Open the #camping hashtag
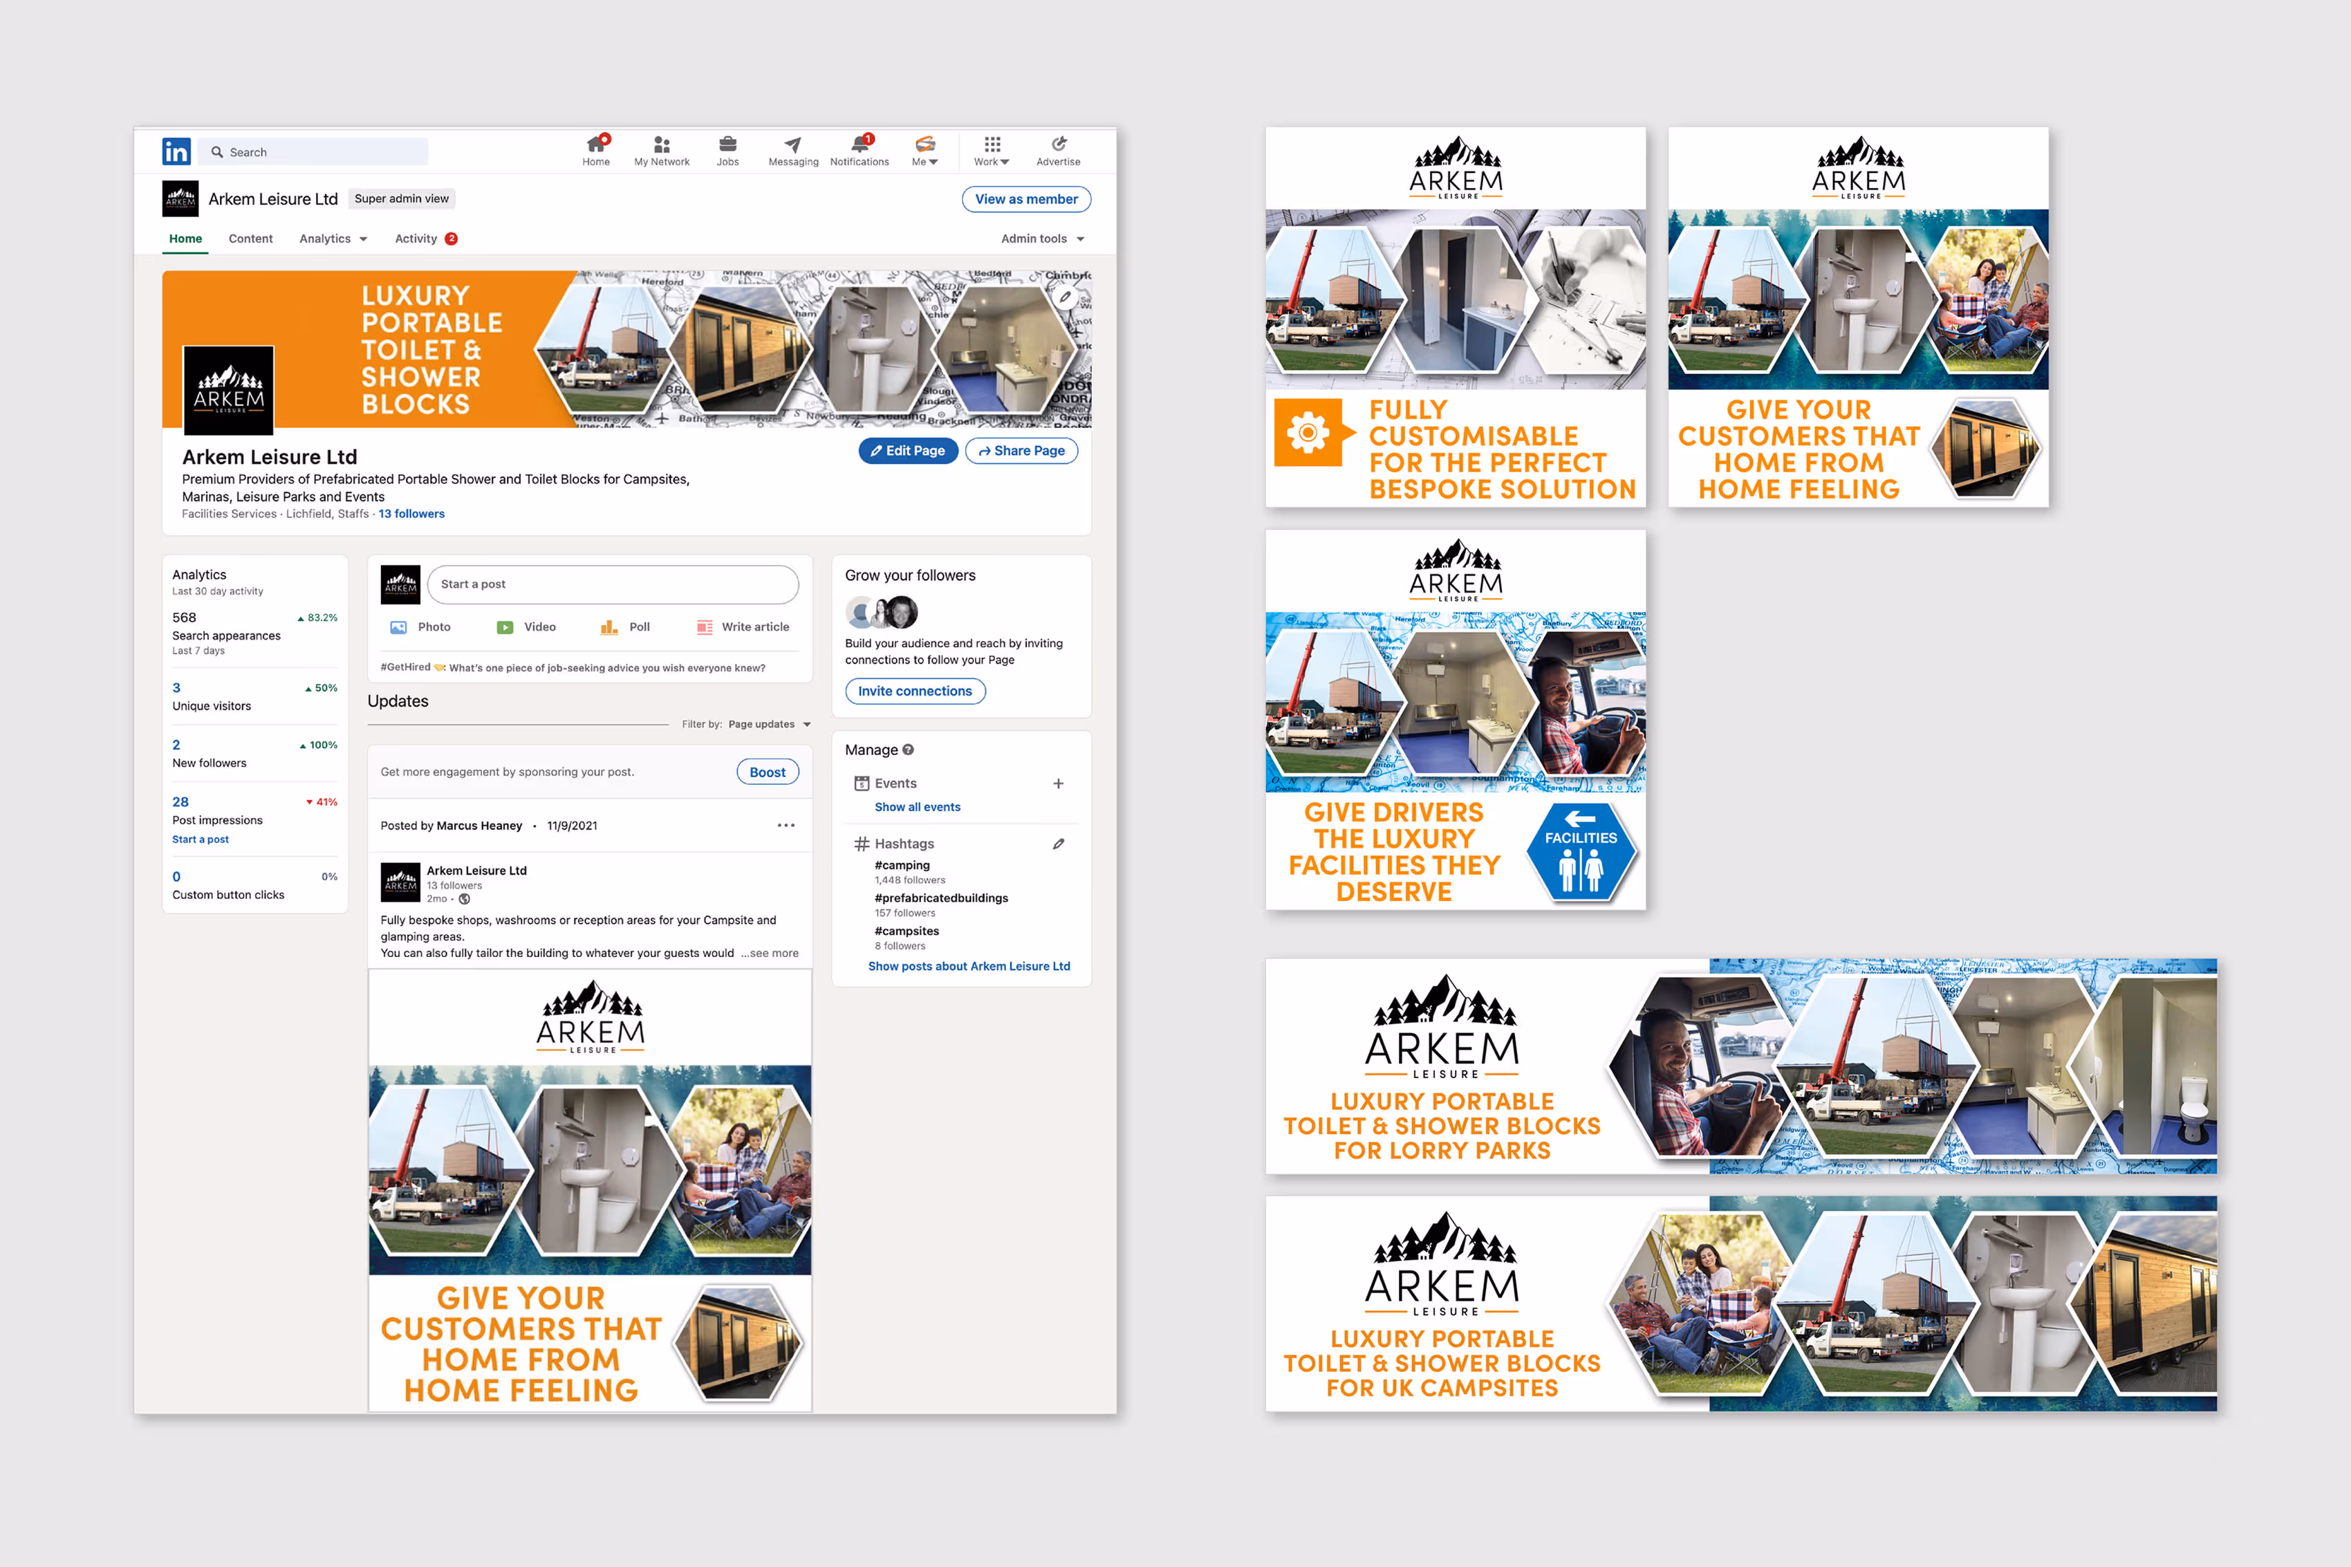This screenshot has height=1567, width=2351. [902, 866]
